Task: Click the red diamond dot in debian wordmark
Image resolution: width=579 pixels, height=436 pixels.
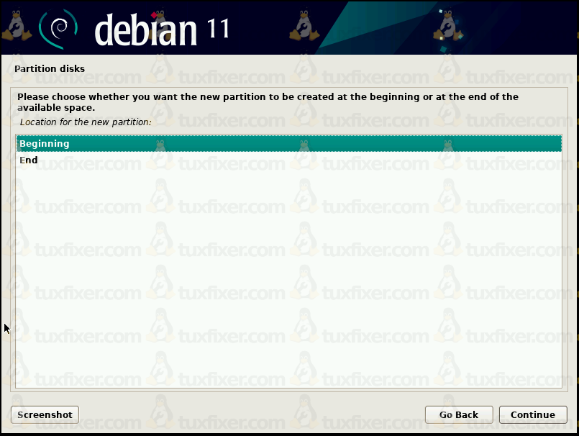Action: (x=154, y=15)
